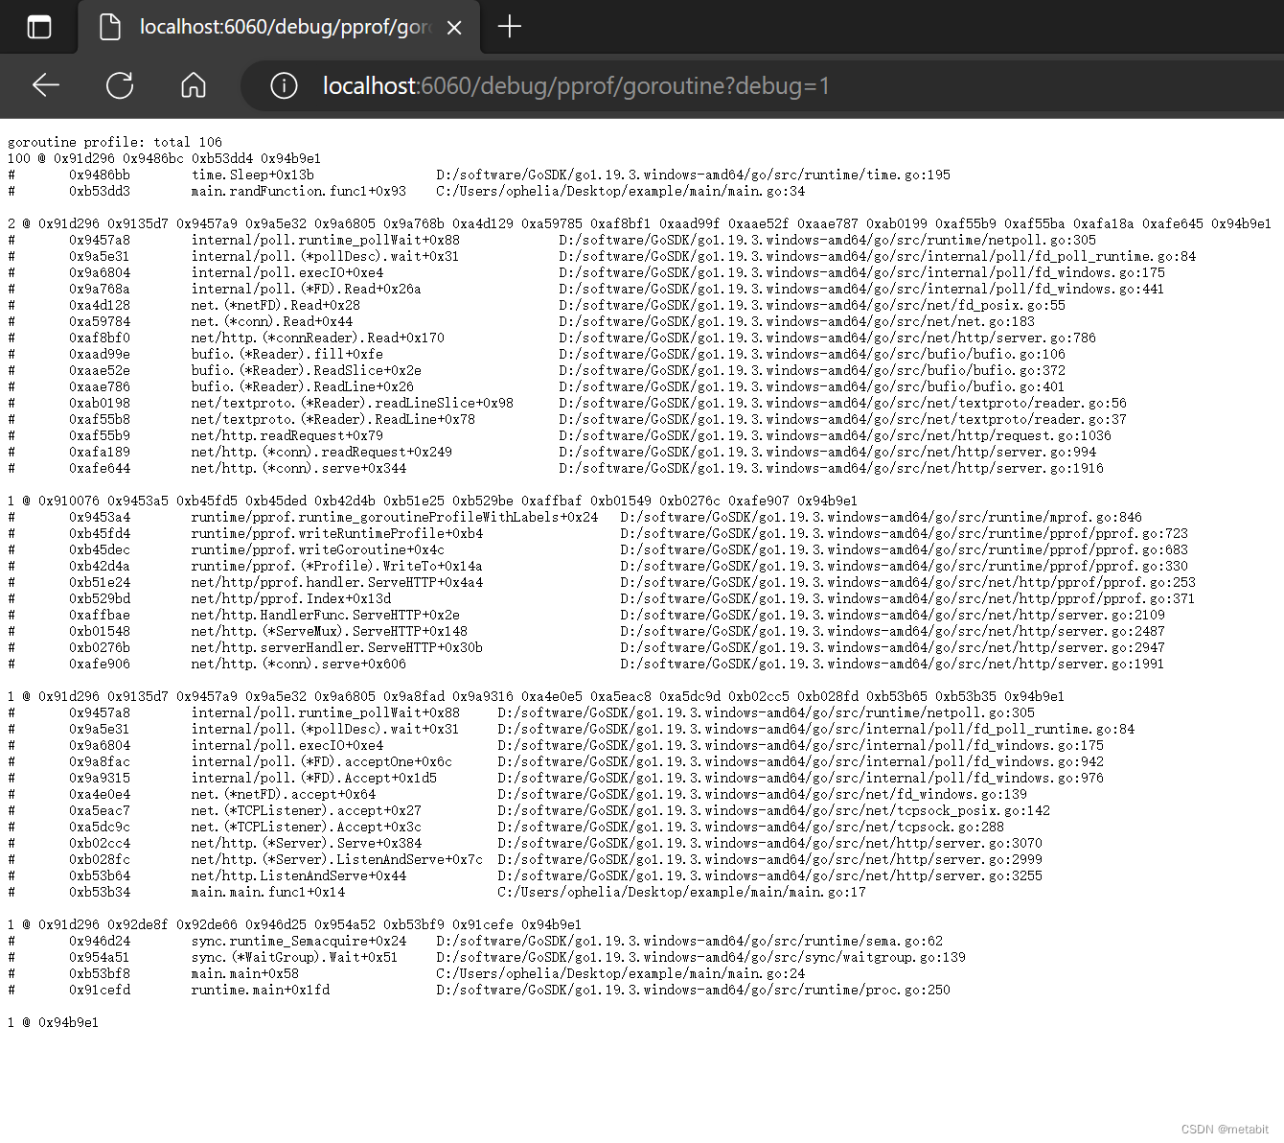Open a new tab with plus button
The height and width of the screenshot is (1143, 1284).
510,27
